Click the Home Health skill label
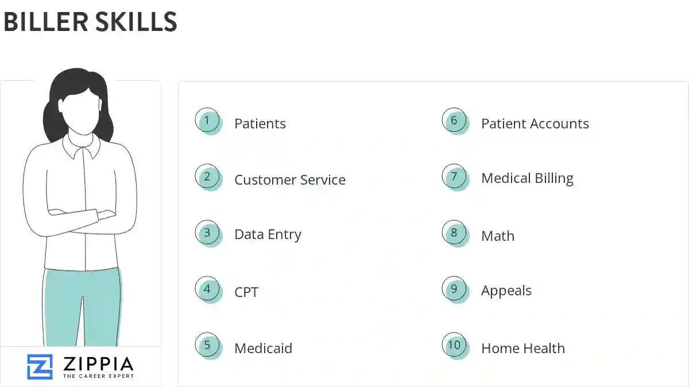Image resolution: width=689 pixels, height=387 pixels. click(x=523, y=349)
